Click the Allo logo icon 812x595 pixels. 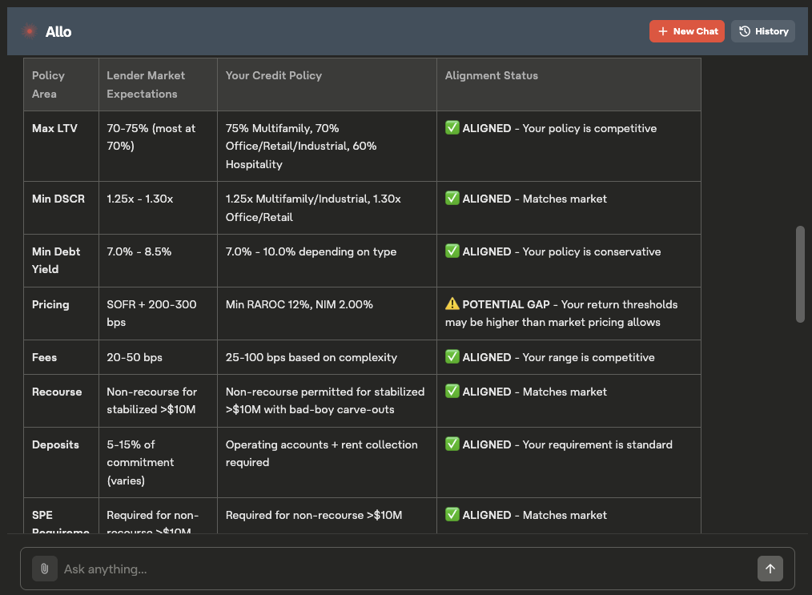(x=30, y=31)
